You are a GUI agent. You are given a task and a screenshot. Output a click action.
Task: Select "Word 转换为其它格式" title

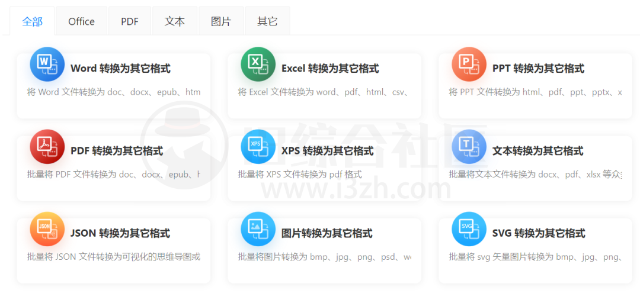(120, 69)
